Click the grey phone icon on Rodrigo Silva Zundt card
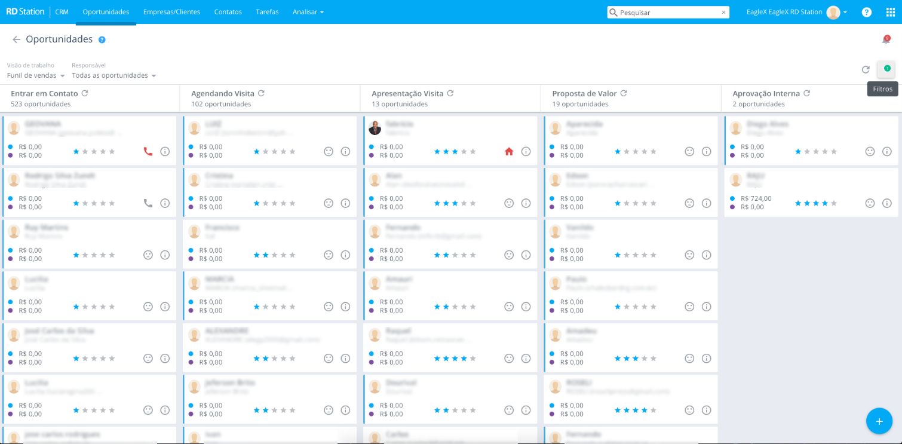Screen dimensions: 902x444 148,203
